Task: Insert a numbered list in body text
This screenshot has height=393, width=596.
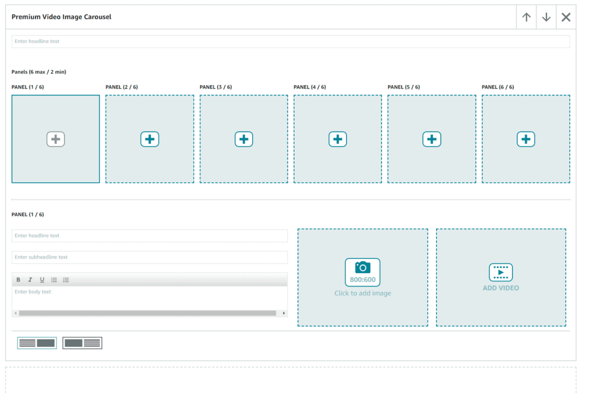Action: pos(66,279)
